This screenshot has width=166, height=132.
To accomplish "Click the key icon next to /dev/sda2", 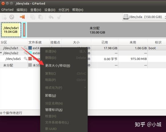I will click(25, 53).
